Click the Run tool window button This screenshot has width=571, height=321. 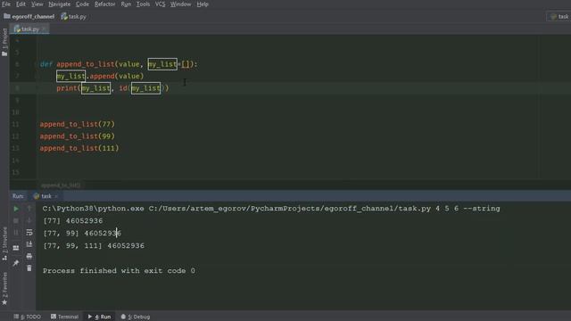[99, 317]
